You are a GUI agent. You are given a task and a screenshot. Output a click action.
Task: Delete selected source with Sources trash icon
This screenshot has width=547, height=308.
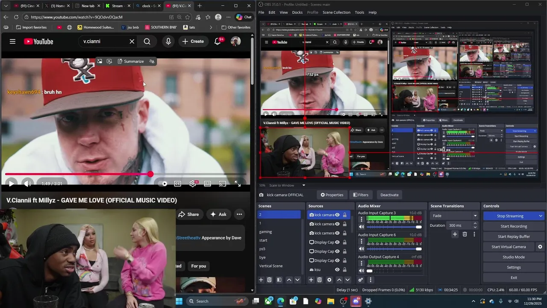point(319,280)
